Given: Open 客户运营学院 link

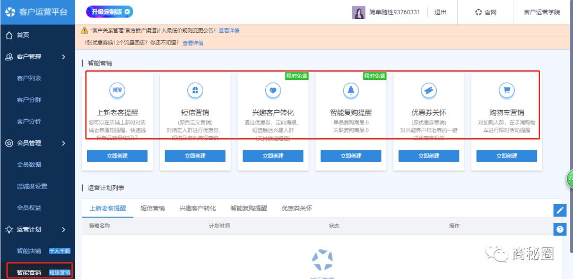Looking at the screenshot, I should coord(542,12).
